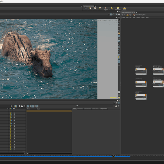
Task: Click the Name column header
Action: click(x=28, y=109)
